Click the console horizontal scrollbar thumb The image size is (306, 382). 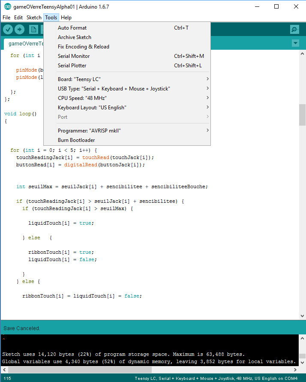[80, 370]
